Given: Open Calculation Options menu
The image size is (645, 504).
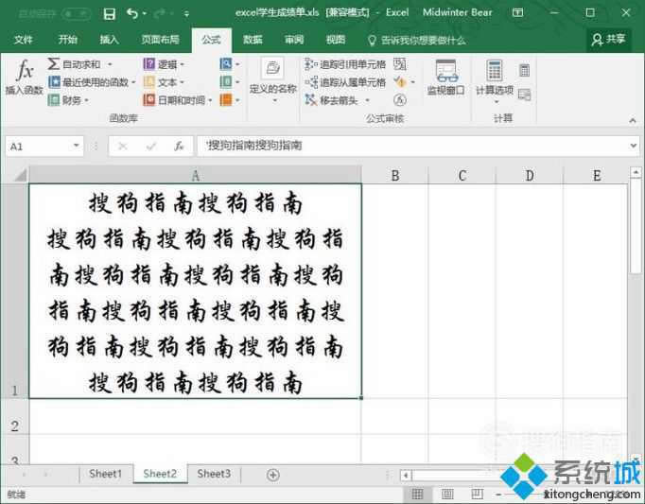Looking at the screenshot, I should (x=495, y=79).
